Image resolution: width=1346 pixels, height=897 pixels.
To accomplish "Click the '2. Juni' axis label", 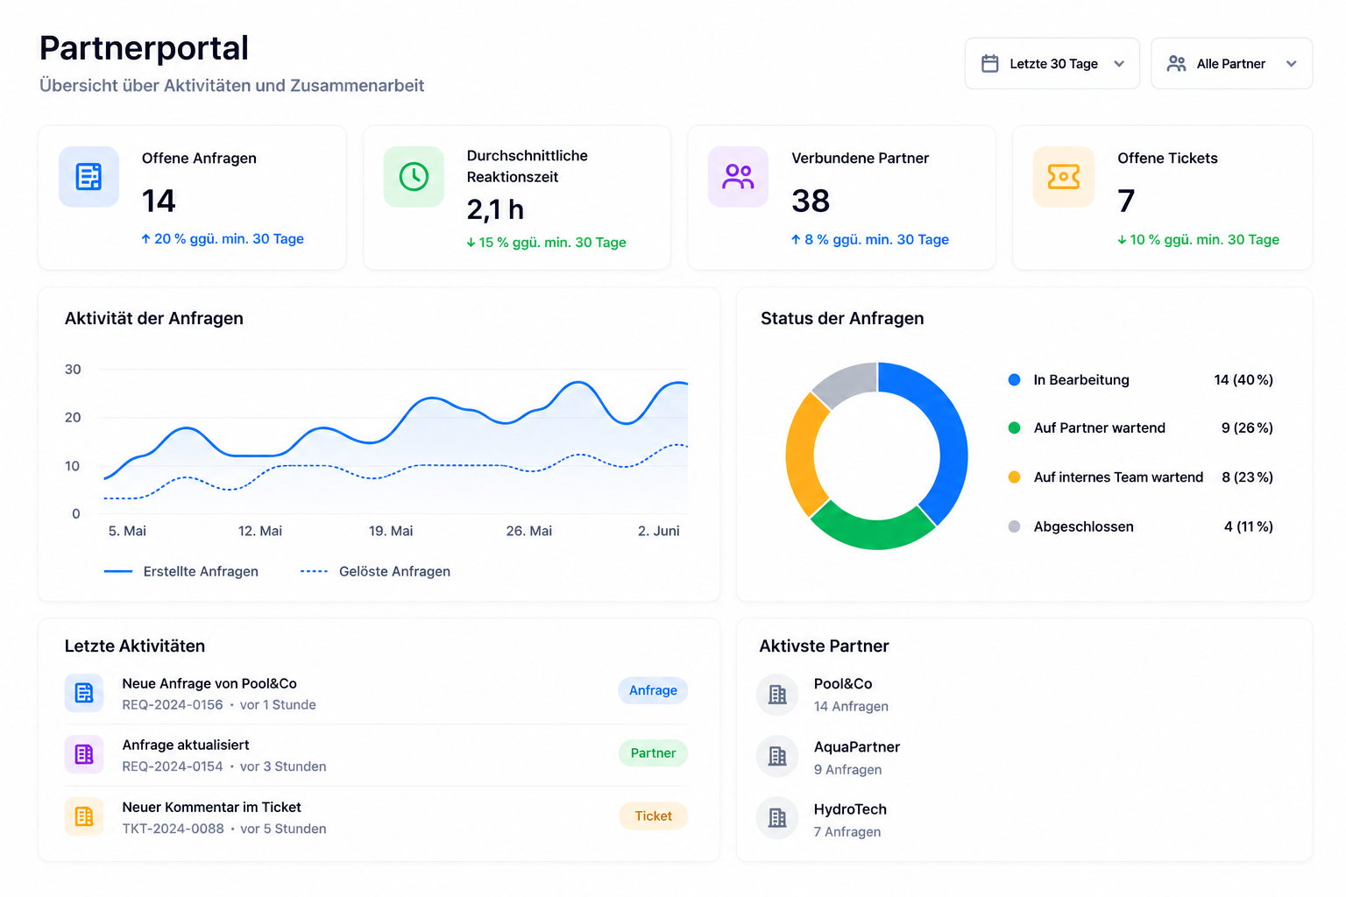I will (x=659, y=531).
